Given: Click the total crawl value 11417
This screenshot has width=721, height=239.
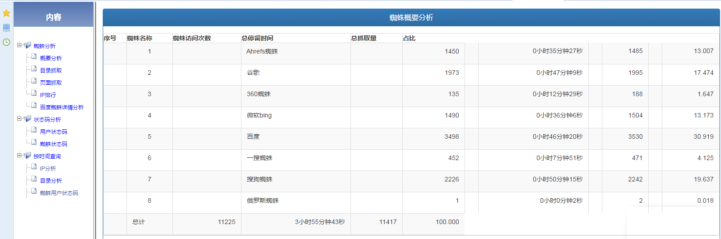Looking at the screenshot, I should tap(388, 222).
